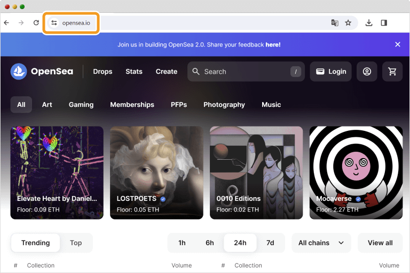The height and width of the screenshot is (273, 410).
Task: Go back with the browser back arrow
Action: point(6,23)
